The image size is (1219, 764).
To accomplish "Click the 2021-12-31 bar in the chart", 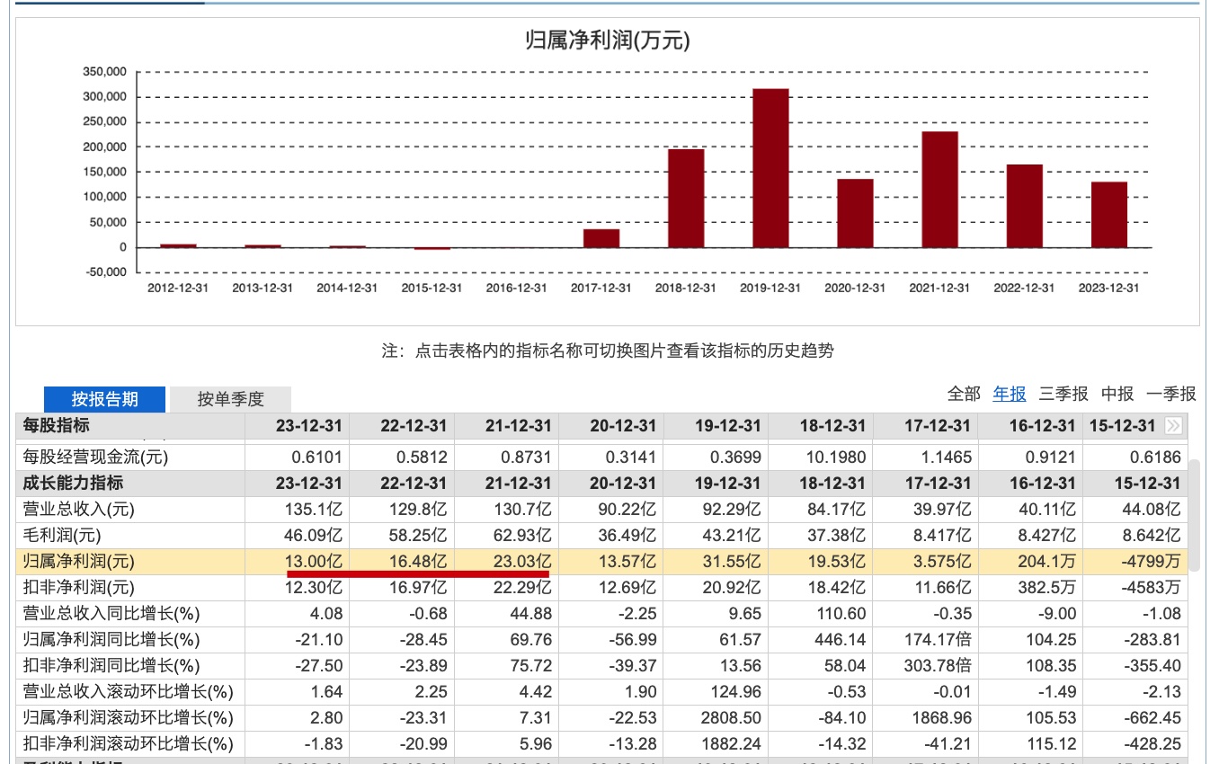I will (939, 190).
